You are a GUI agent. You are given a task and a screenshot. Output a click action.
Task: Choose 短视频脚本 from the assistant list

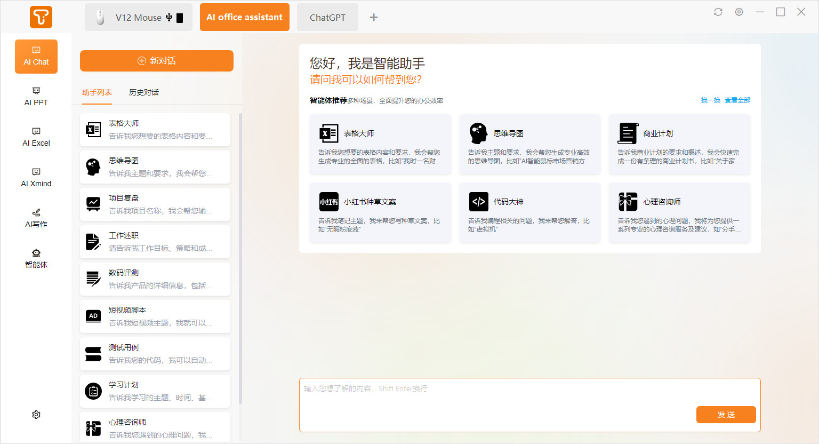point(155,316)
